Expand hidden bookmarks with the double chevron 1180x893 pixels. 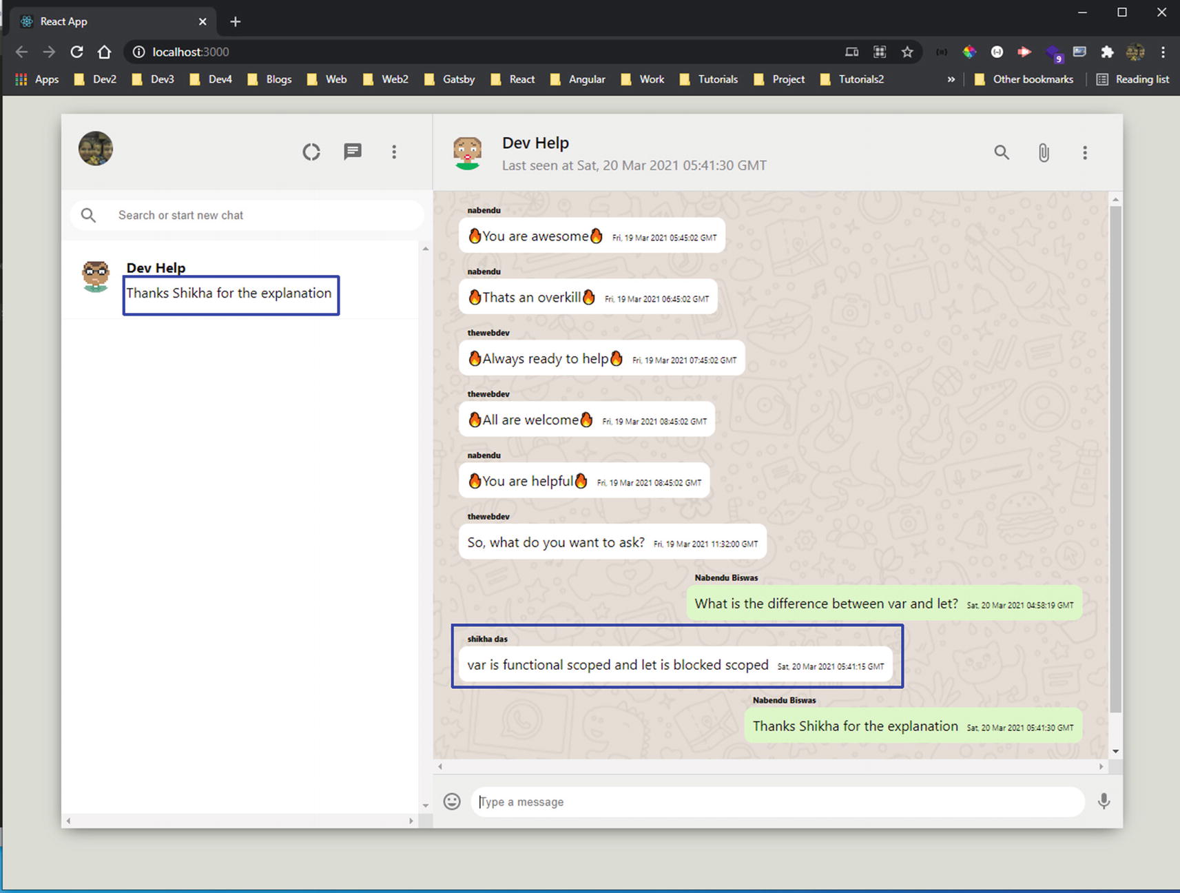tap(951, 79)
